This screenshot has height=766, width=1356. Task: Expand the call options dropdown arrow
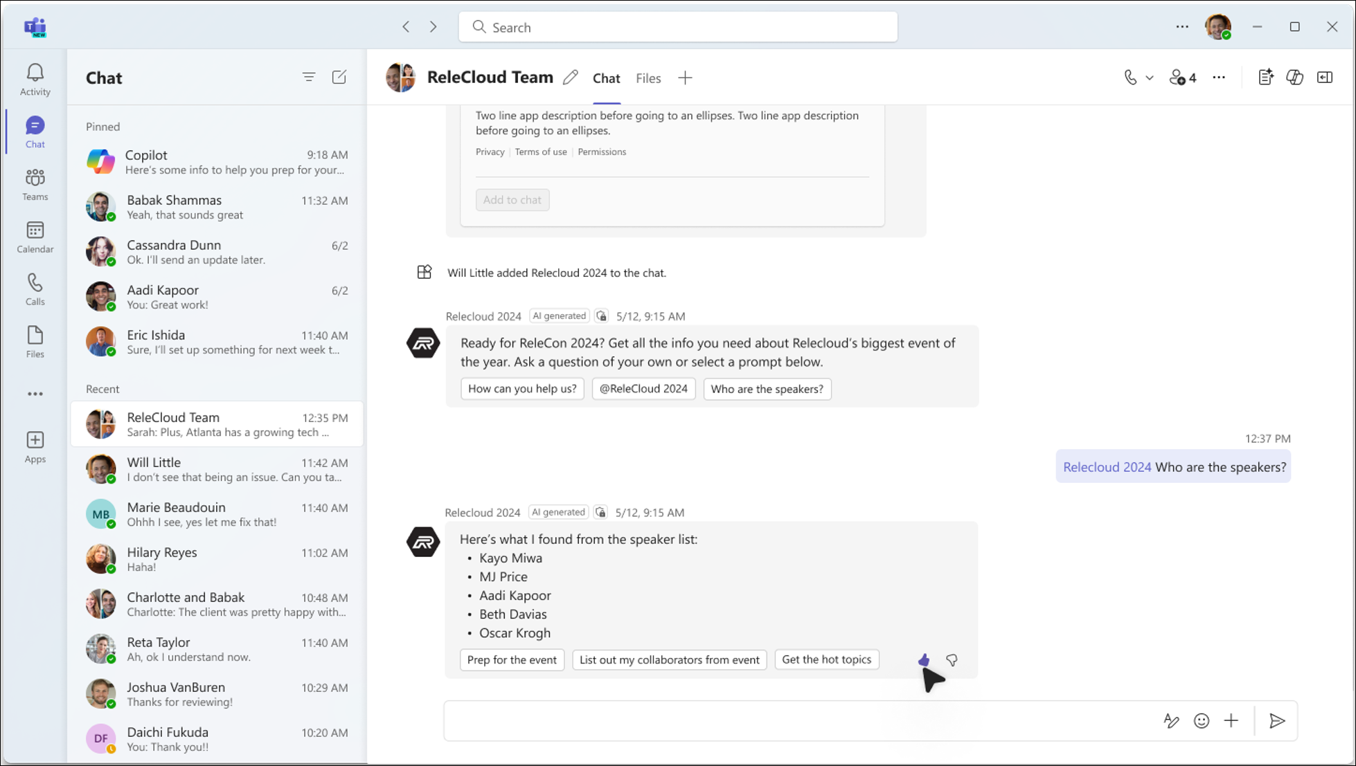[1148, 77]
